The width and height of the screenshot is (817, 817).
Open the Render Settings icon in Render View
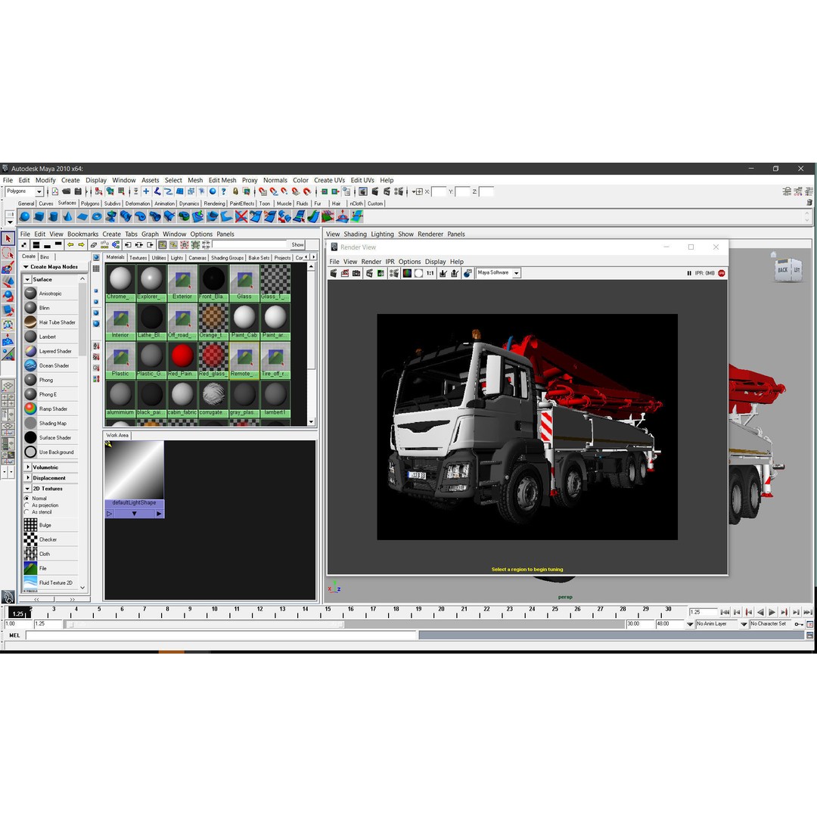point(469,274)
